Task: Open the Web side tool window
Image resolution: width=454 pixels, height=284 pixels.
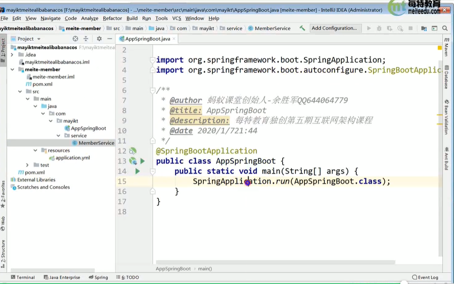Action: coord(3,223)
